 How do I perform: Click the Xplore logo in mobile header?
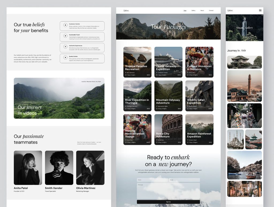click(230, 10)
